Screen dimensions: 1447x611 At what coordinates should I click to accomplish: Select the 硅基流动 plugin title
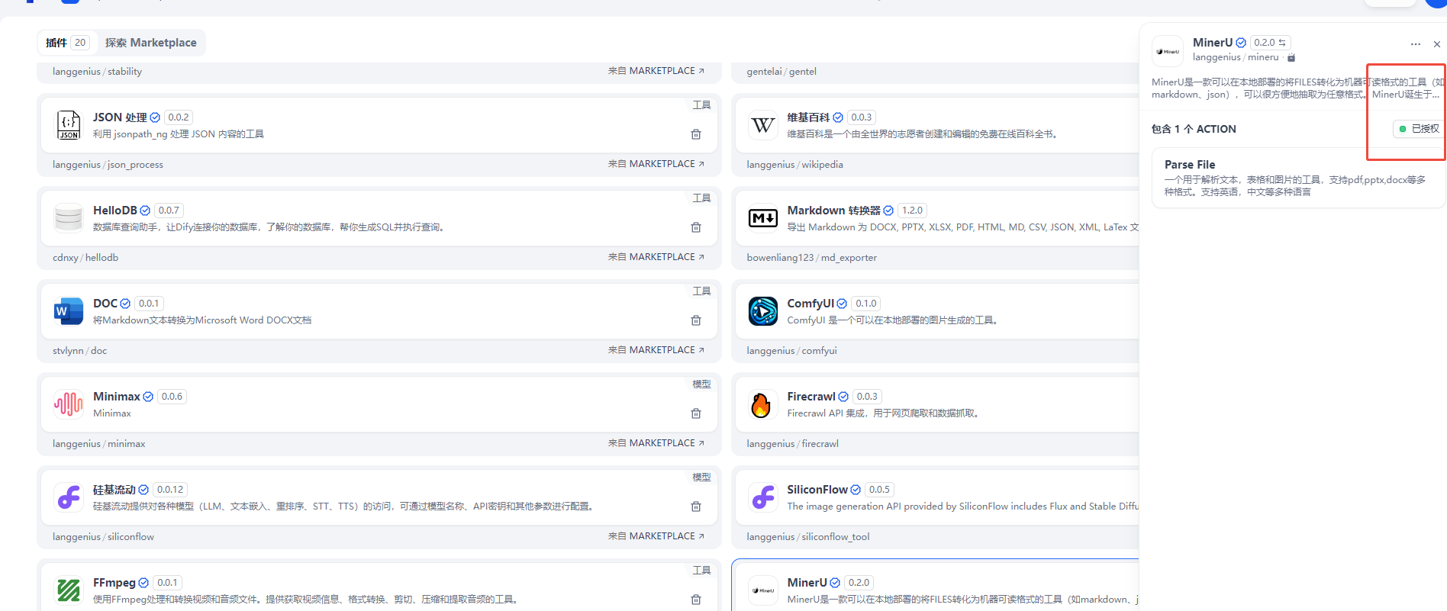click(114, 490)
